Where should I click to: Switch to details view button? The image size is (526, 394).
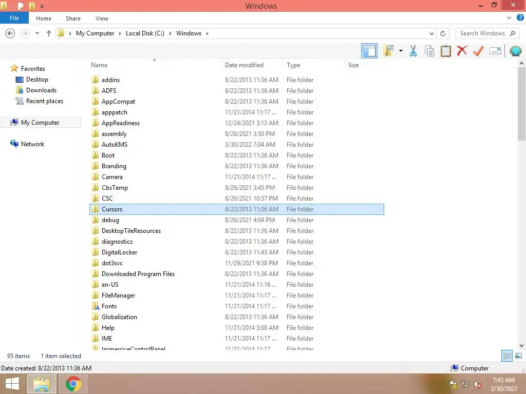coord(507,356)
